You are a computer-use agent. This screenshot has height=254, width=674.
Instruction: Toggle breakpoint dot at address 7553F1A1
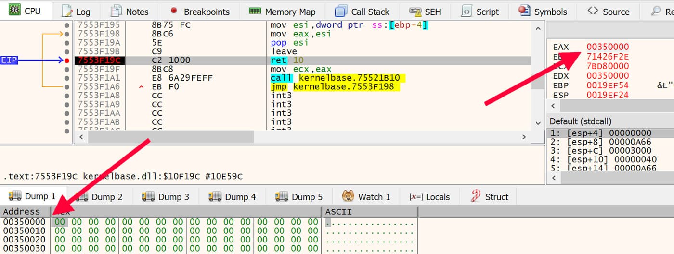point(67,78)
